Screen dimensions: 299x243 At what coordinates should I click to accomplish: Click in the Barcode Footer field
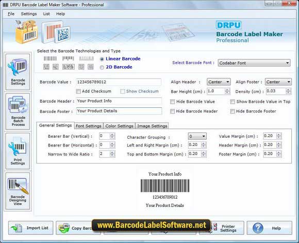pos(119,111)
